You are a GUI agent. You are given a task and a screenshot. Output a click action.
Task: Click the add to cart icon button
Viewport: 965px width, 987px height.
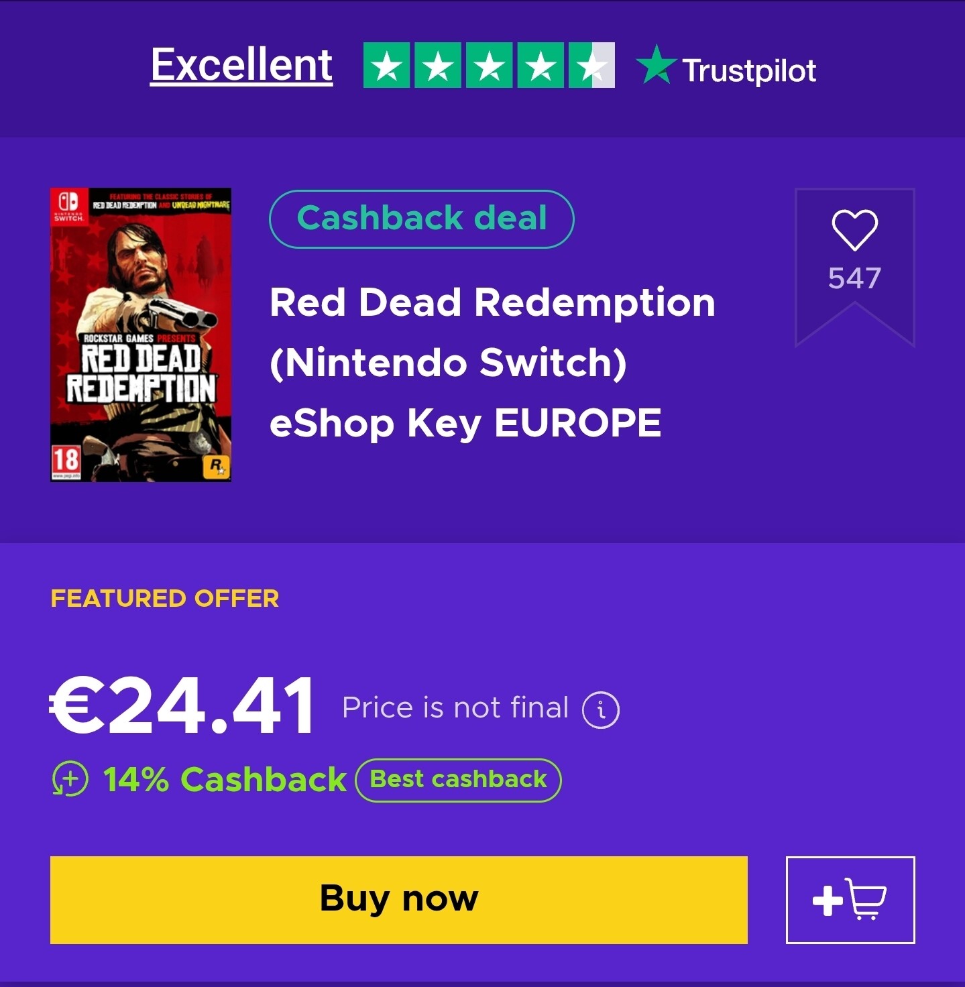tap(850, 900)
